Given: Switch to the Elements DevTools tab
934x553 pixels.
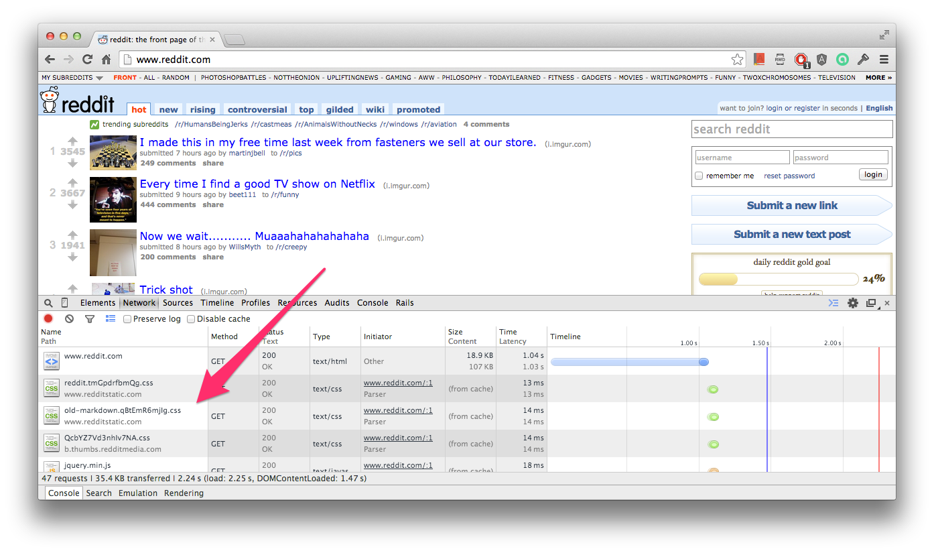Looking at the screenshot, I should click(98, 303).
